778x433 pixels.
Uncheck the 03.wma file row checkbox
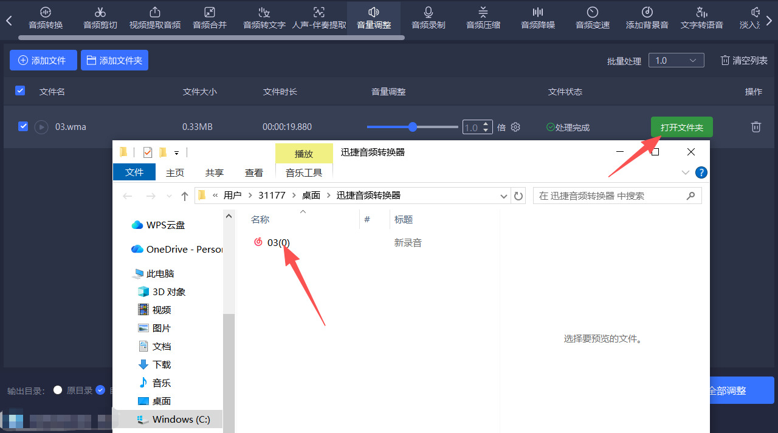click(23, 126)
